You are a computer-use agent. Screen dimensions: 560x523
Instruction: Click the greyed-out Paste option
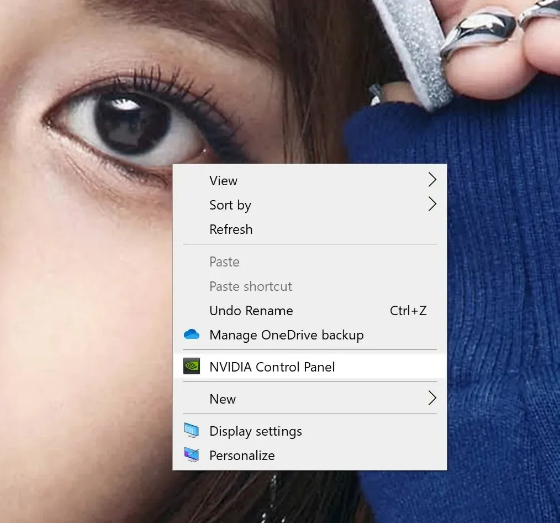[224, 261]
